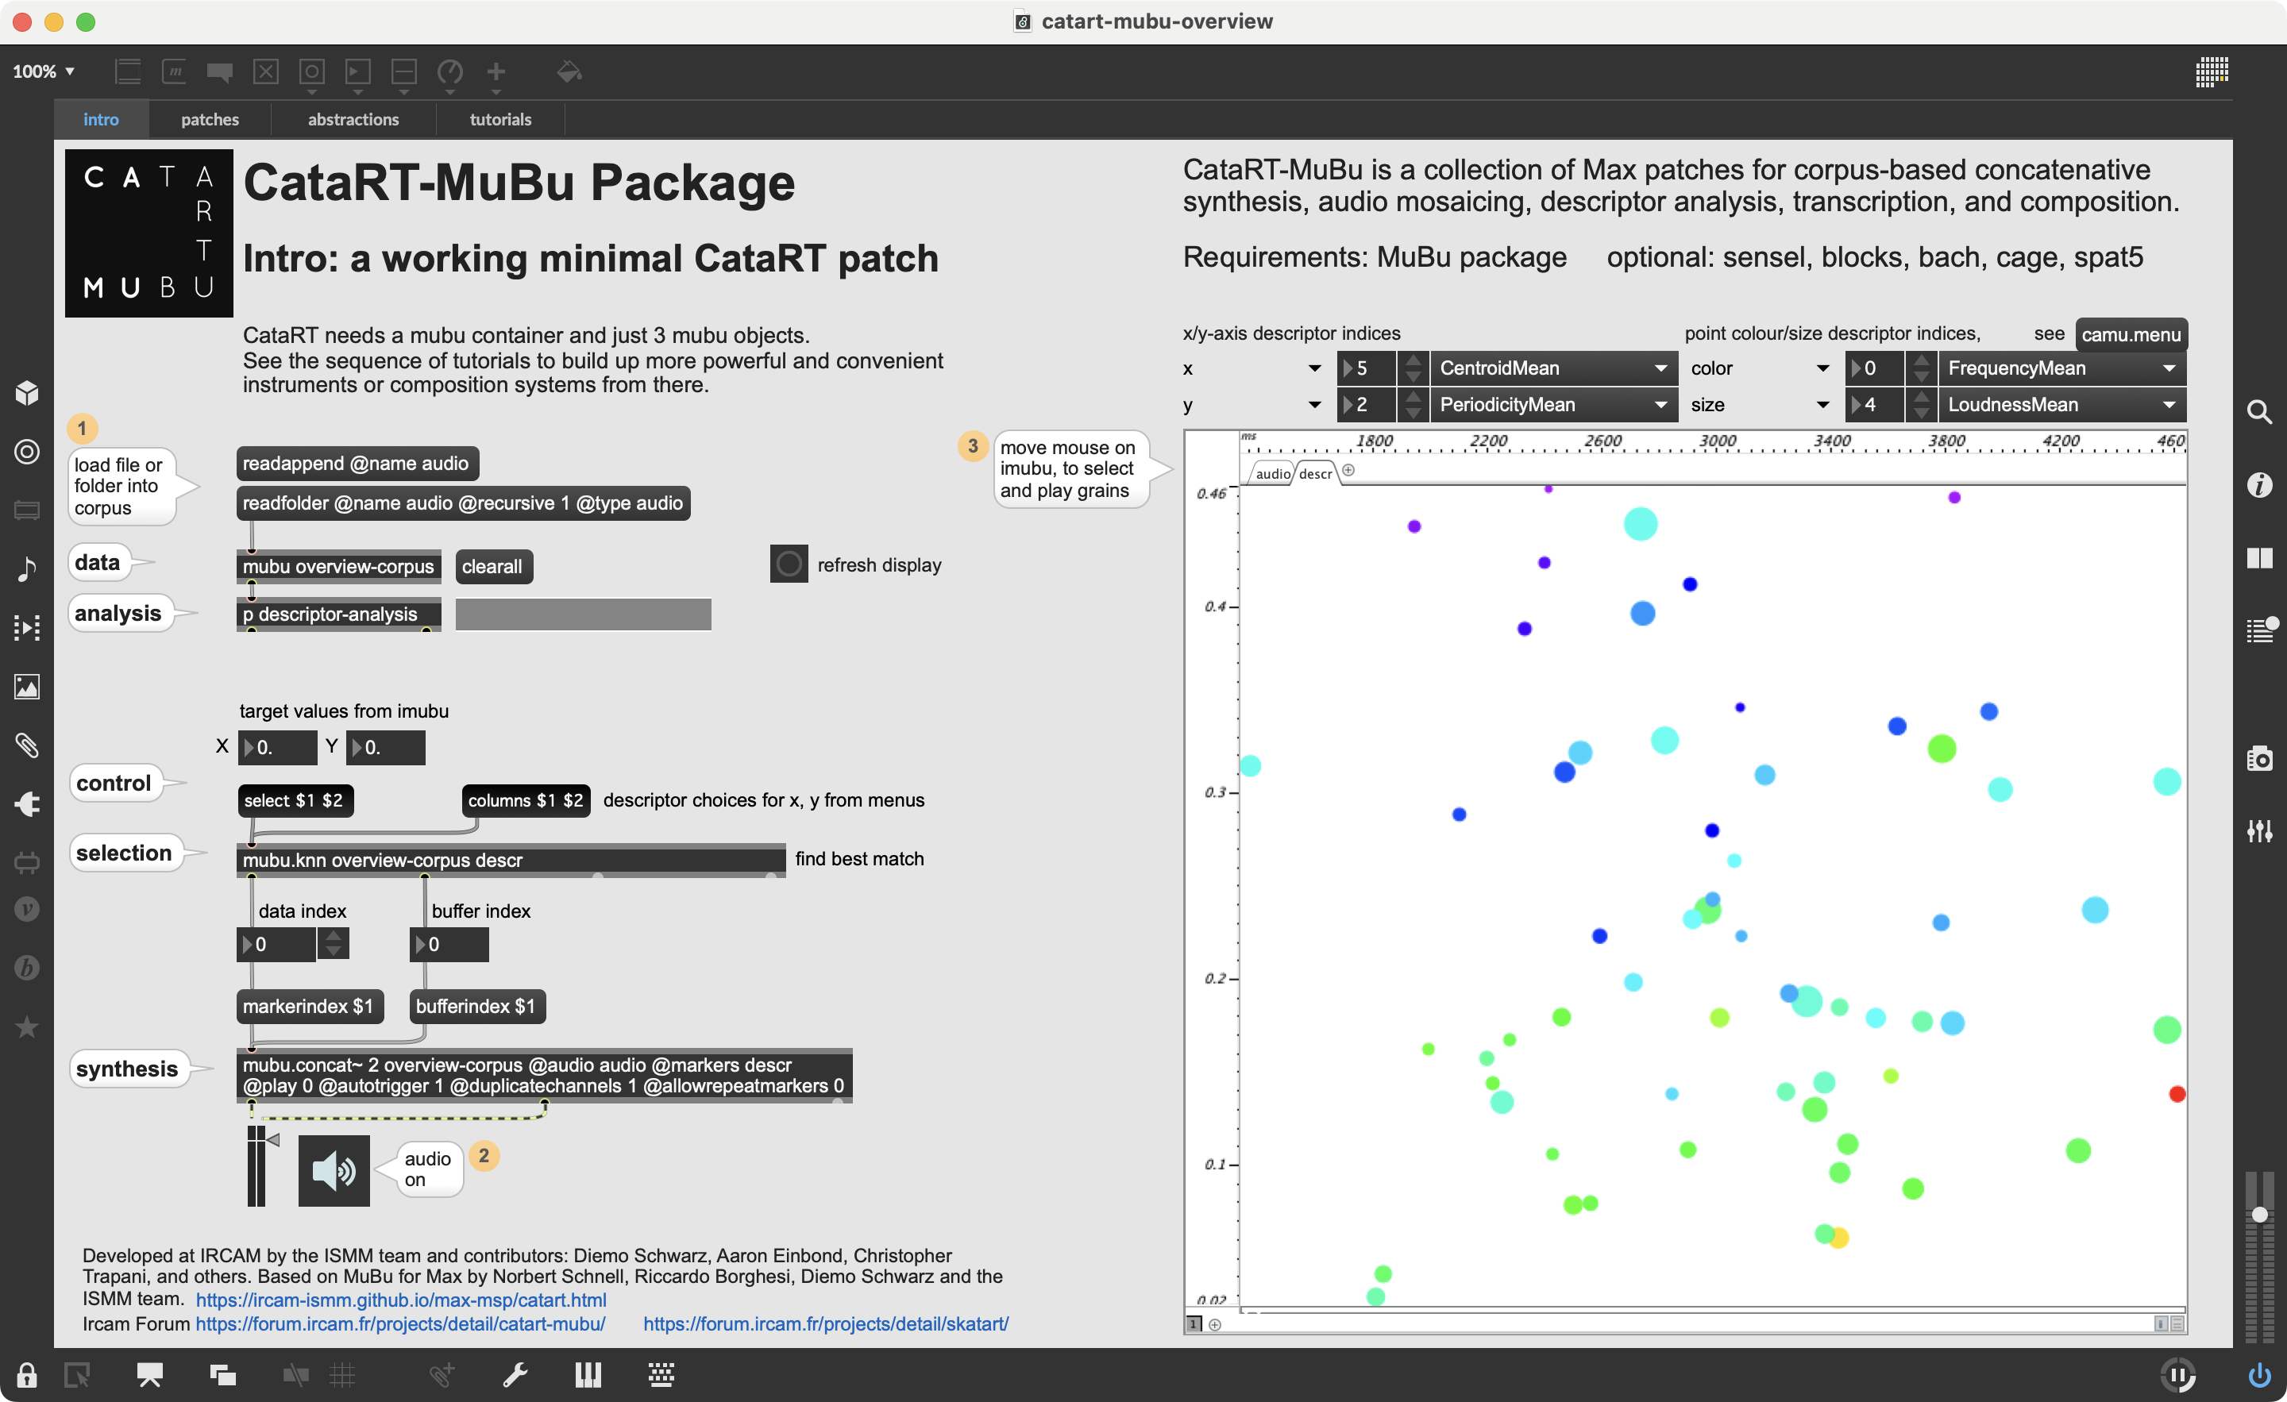Open search in the right sidebar
The height and width of the screenshot is (1402, 2287).
[2260, 411]
